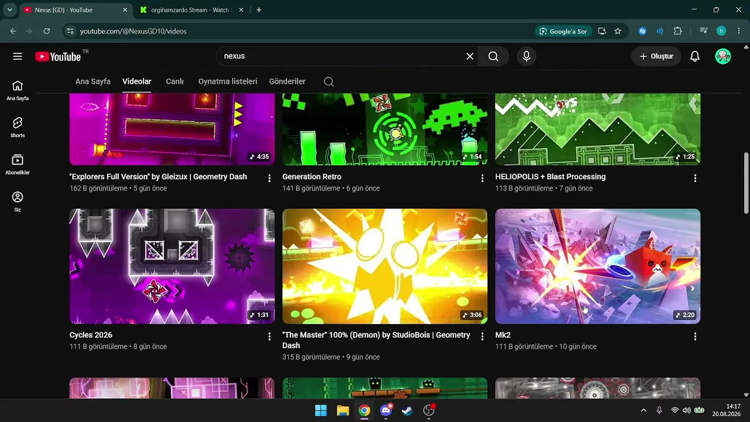This screenshot has width=750, height=422.
Task: Click the install app icon in address bar
Action: pyautogui.click(x=602, y=31)
